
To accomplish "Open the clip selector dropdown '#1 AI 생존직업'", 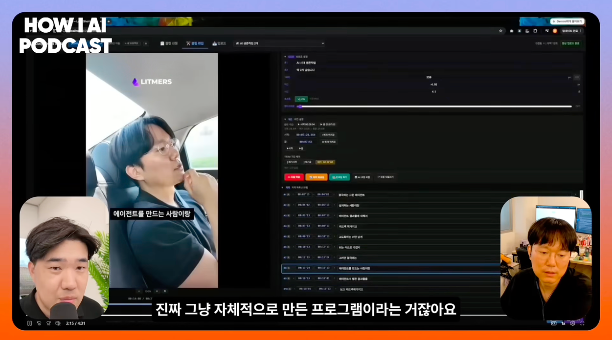I will pos(279,43).
